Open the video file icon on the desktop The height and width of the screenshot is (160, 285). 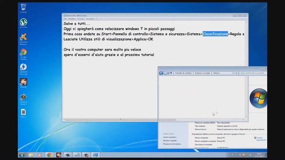point(23,113)
